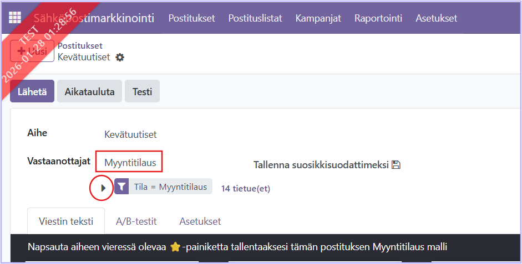This screenshot has width=522, height=264.
Task: Open the Asetukset top menu
Action: tap(437, 18)
